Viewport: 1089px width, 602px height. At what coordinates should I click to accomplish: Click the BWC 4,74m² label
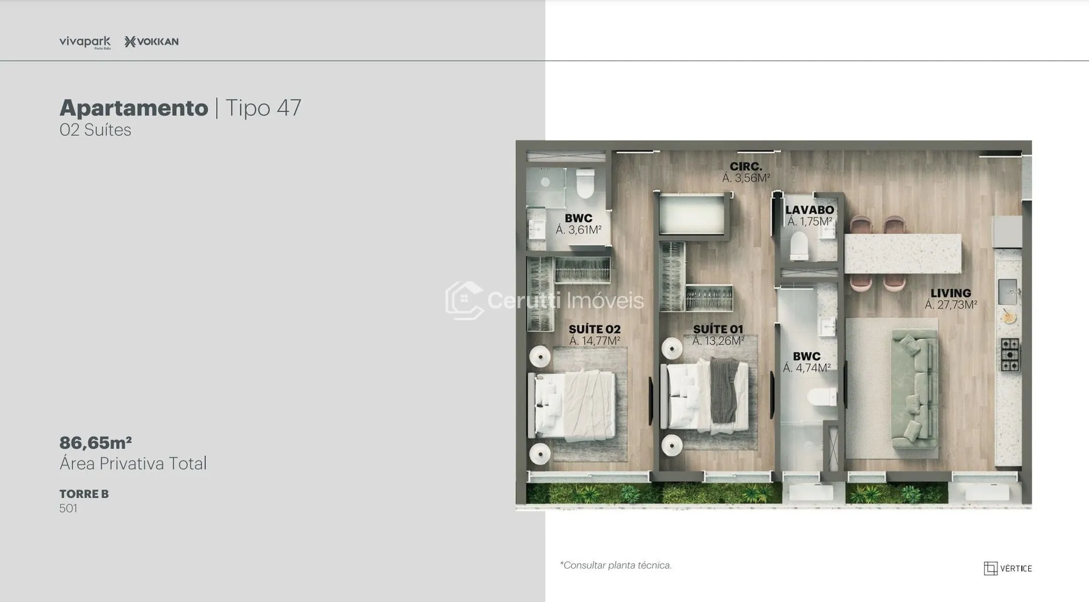pos(807,362)
